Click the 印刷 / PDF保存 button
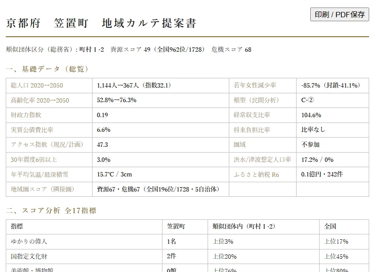Viewport: 378px width, 272px height. pyautogui.click(x=339, y=15)
